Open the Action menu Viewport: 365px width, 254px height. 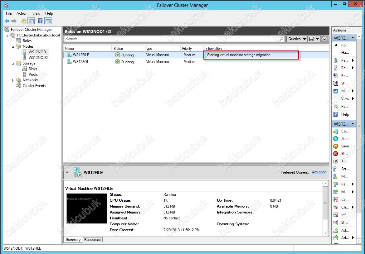coord(22,13)
